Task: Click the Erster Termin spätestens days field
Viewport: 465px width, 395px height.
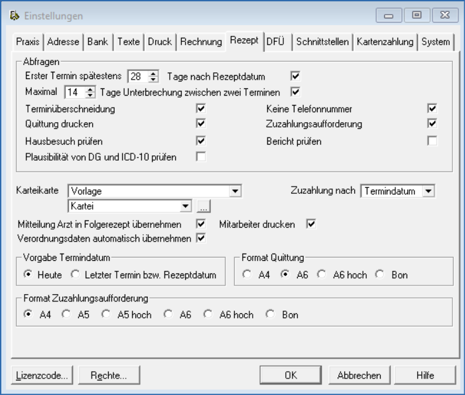Action: click(x=138, y=76)
